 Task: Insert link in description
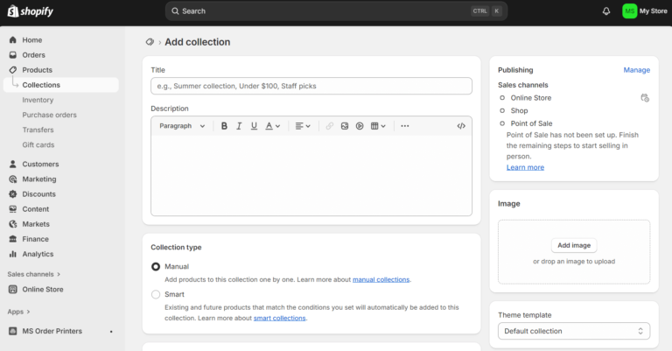329,126
